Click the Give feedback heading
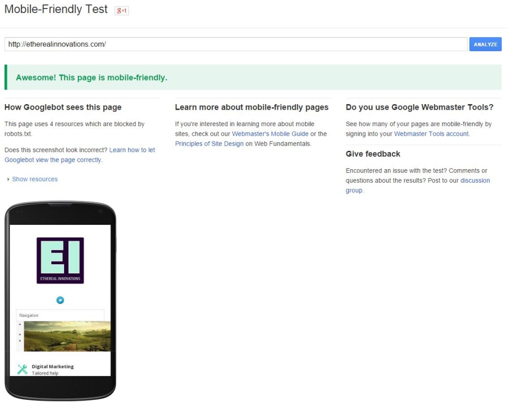This screenshot has width=512, height=403. coord(373,154)
